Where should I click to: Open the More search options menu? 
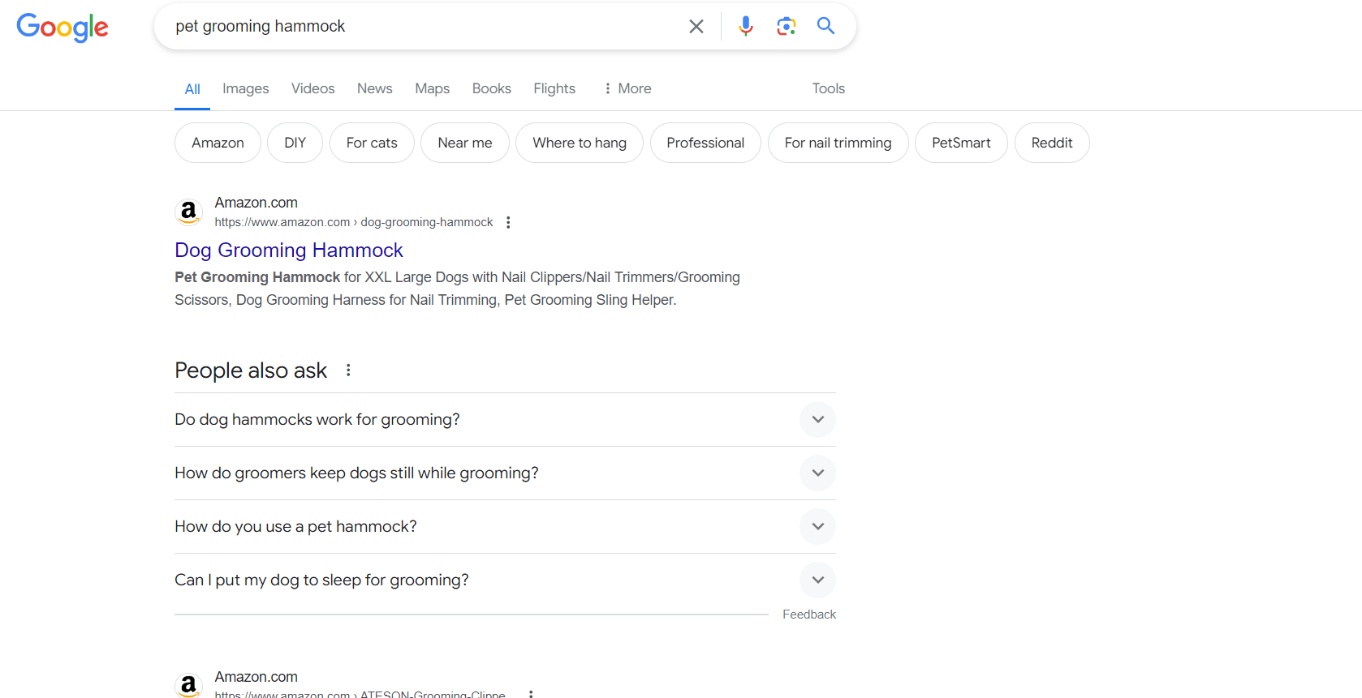click(627, 88)
